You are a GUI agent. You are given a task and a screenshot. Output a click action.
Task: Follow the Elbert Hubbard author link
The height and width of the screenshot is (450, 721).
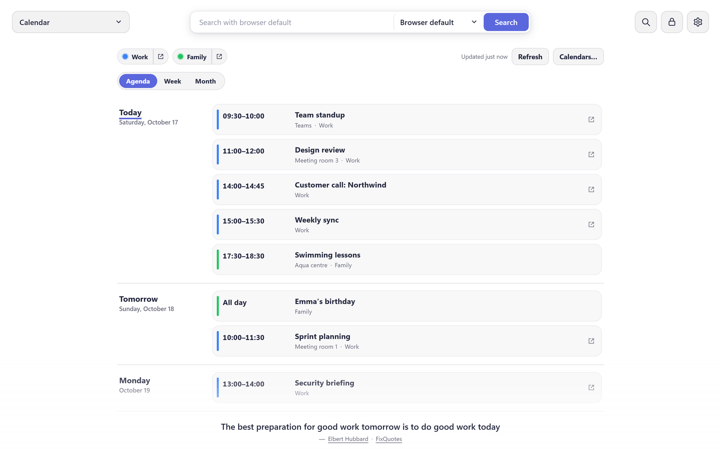click(348, 439)
